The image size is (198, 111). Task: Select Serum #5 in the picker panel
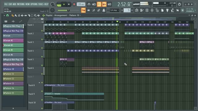[x=13, y=50]
